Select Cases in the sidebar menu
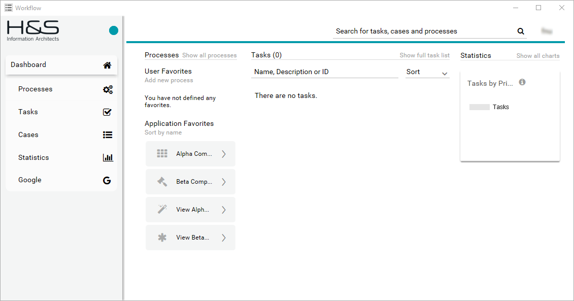The width and height of the screenshot is (574, 301). pyautogui.click(x=28, y=135)
